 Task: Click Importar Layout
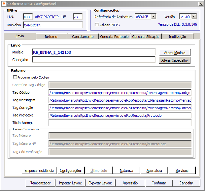tap(70, 183)
